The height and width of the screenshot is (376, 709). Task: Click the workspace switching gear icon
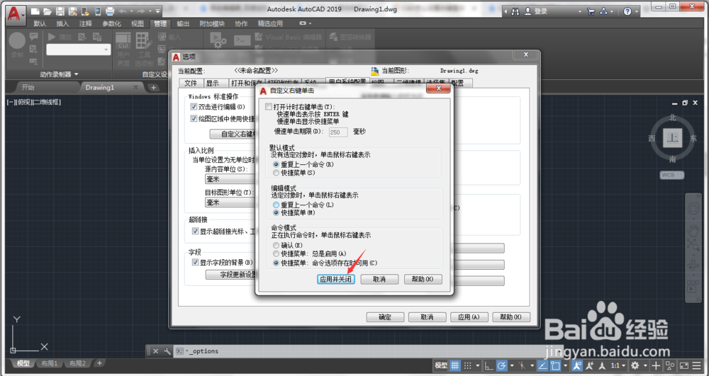point(635,365)
